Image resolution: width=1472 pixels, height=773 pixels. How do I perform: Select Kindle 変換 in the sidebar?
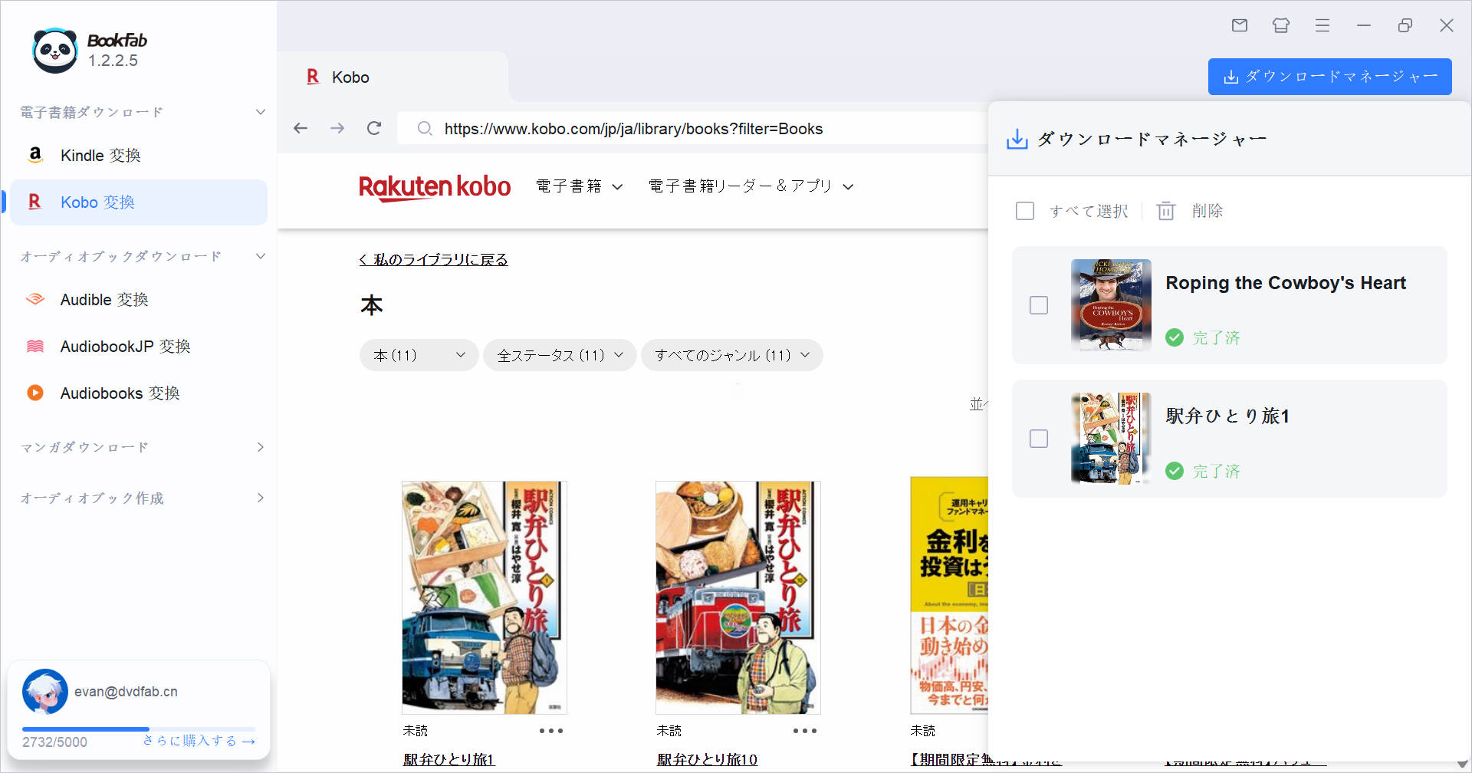(x=100, y=156)
